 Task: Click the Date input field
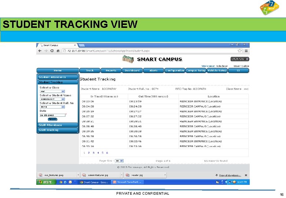coord(52,115)
